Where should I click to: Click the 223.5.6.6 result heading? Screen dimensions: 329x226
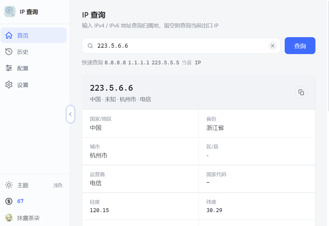click(x=111, y=88)
